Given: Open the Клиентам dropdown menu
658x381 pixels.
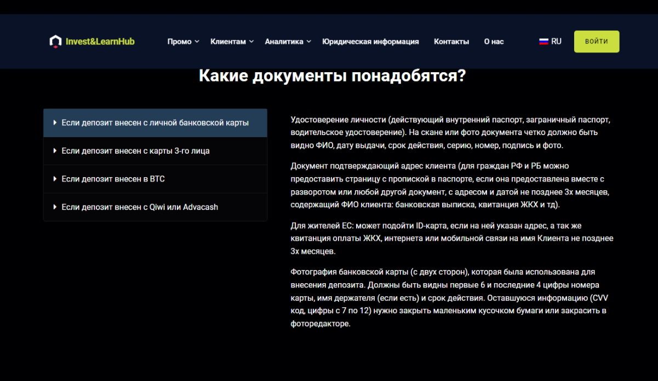Looking at the screenshot, I should click(232, 42).
